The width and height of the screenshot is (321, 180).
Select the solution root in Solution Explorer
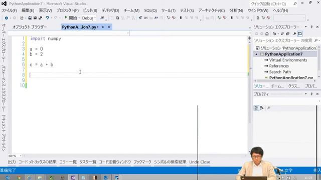(x=286, y=48)
